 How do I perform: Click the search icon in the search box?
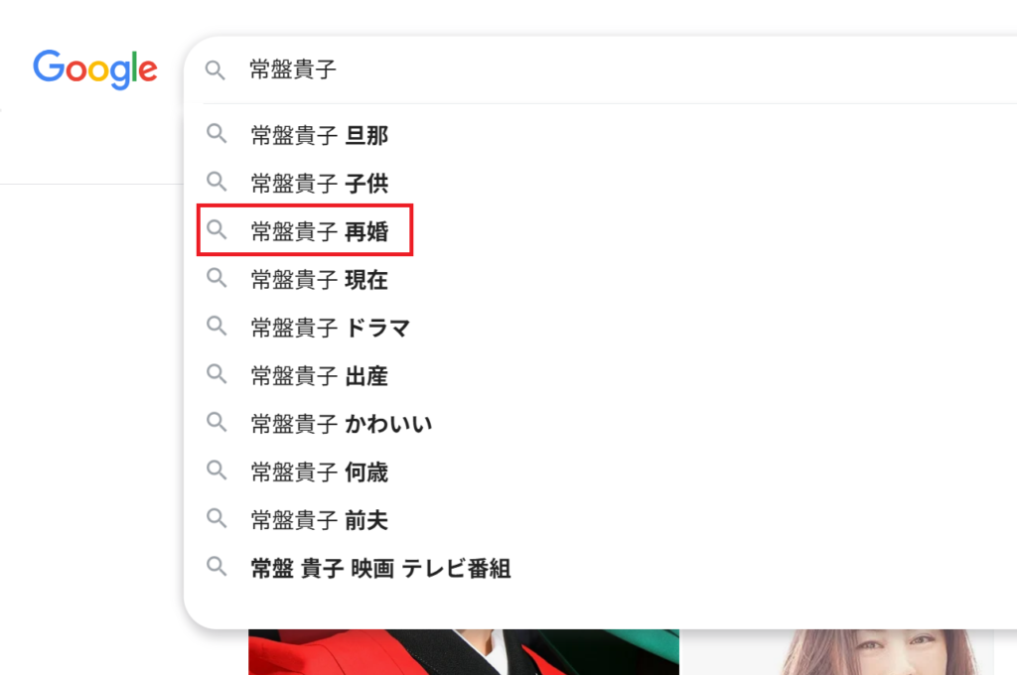coord(216,70)
